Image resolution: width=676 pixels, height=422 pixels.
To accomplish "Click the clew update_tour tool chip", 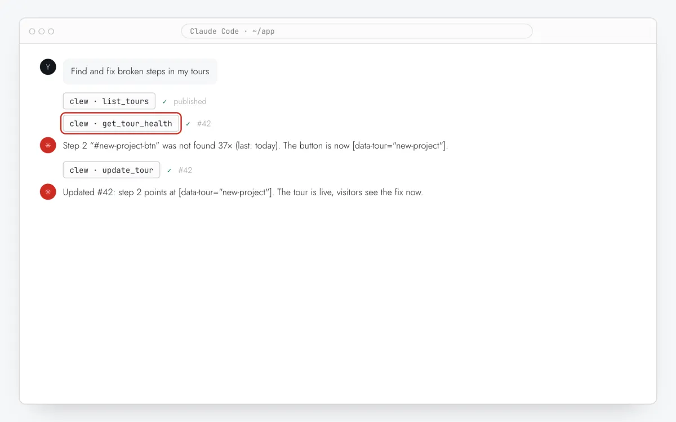I will (112, 170).
